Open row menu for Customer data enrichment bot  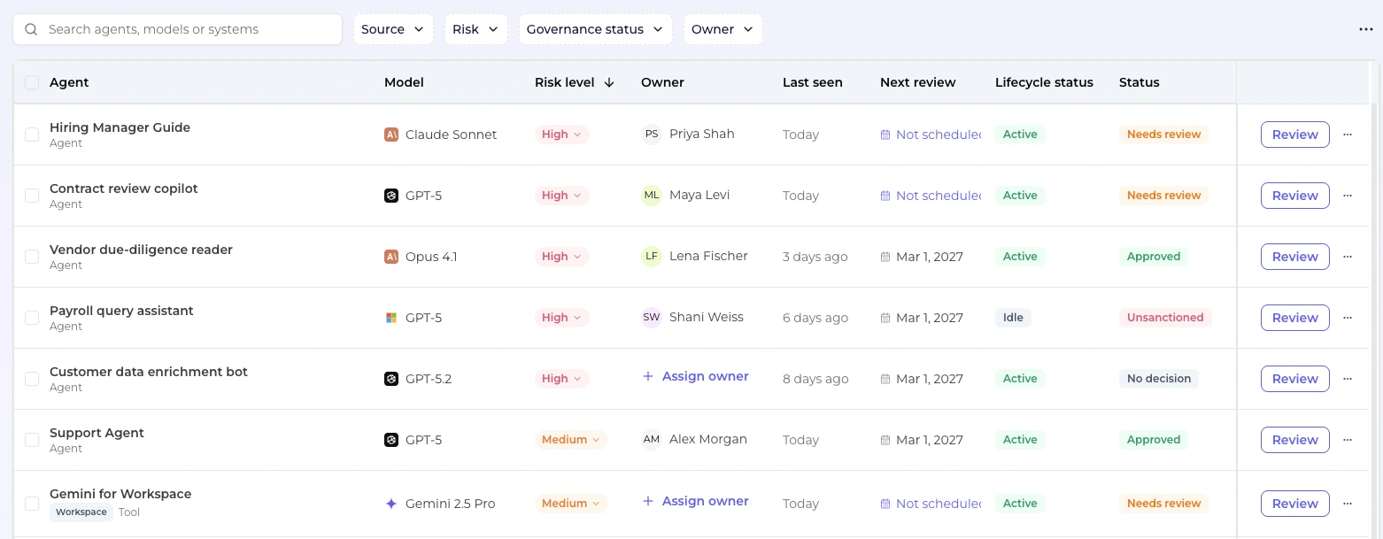pos(1348,379)
